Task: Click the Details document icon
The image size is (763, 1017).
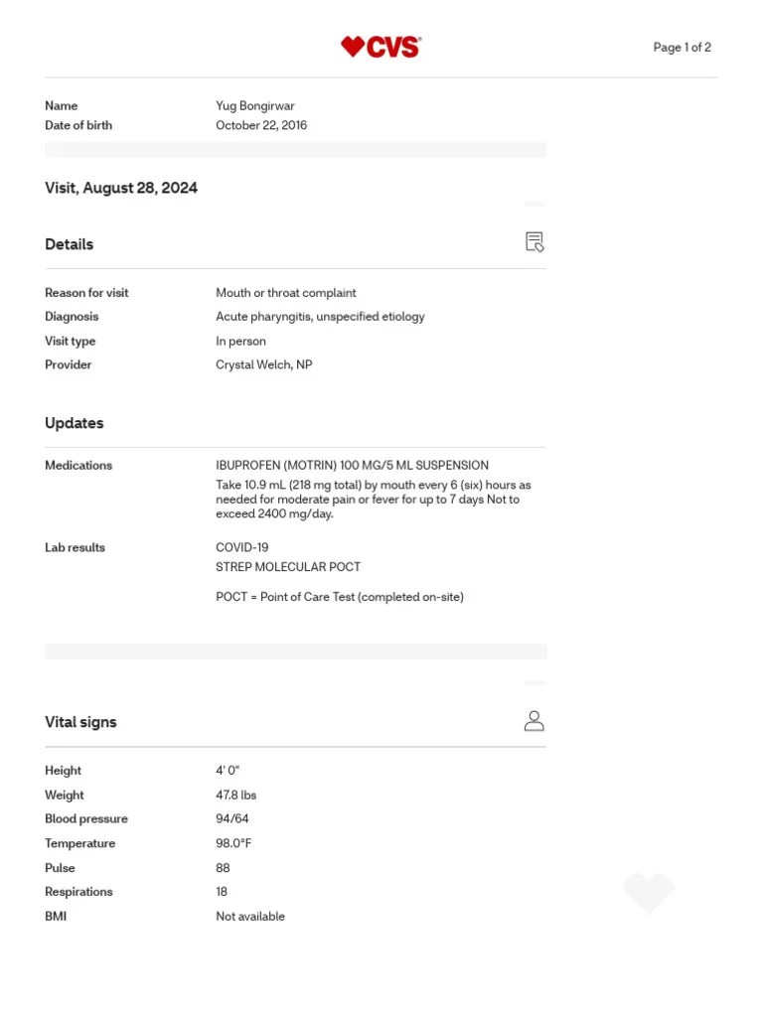Action: tap(534, 242)
